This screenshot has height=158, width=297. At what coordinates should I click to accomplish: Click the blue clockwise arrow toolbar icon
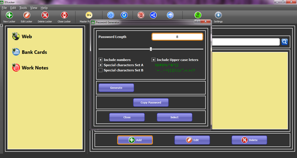(x=124, y=15)
